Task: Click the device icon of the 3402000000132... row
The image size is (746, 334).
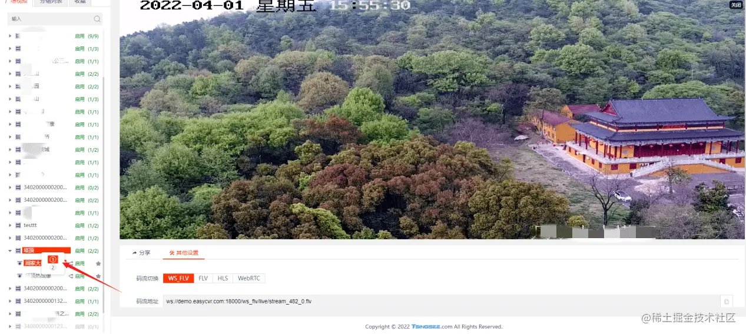Action: tap(18, 301)
